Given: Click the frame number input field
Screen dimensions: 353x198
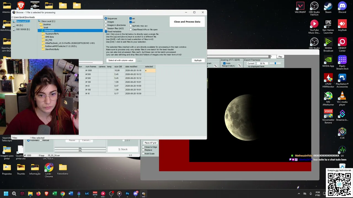Looking at the screenshot, I should [273, 57].
